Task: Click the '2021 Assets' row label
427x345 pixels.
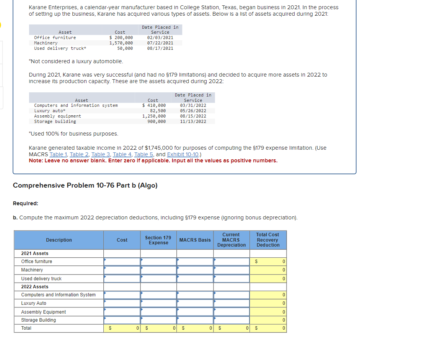Action: (x=35, y=253)
